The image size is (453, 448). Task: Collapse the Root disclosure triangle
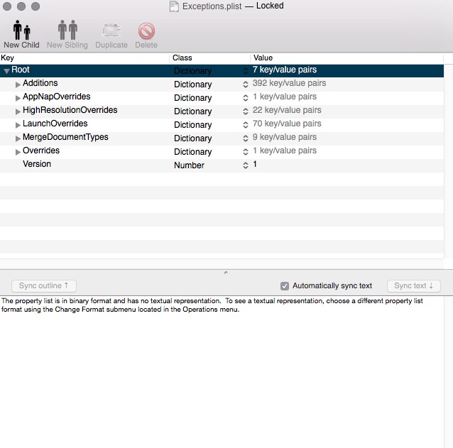coord(6,70)
